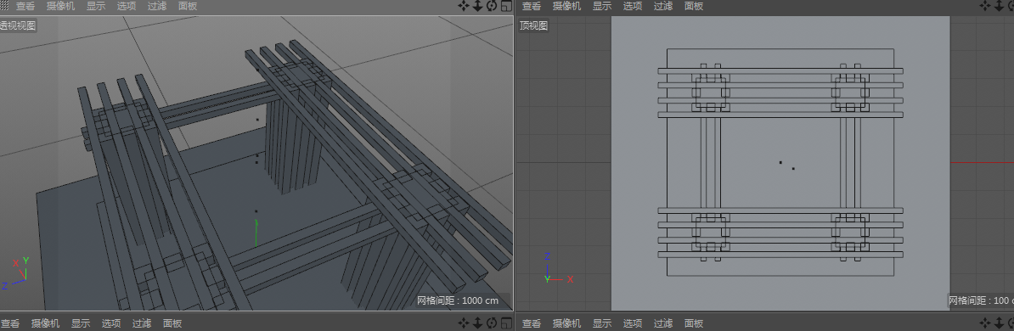The width and height of the screenshot is (1014, 331).
Task: Open 面板 menu in the bottom-right viewport header
Action: [693, 323]
